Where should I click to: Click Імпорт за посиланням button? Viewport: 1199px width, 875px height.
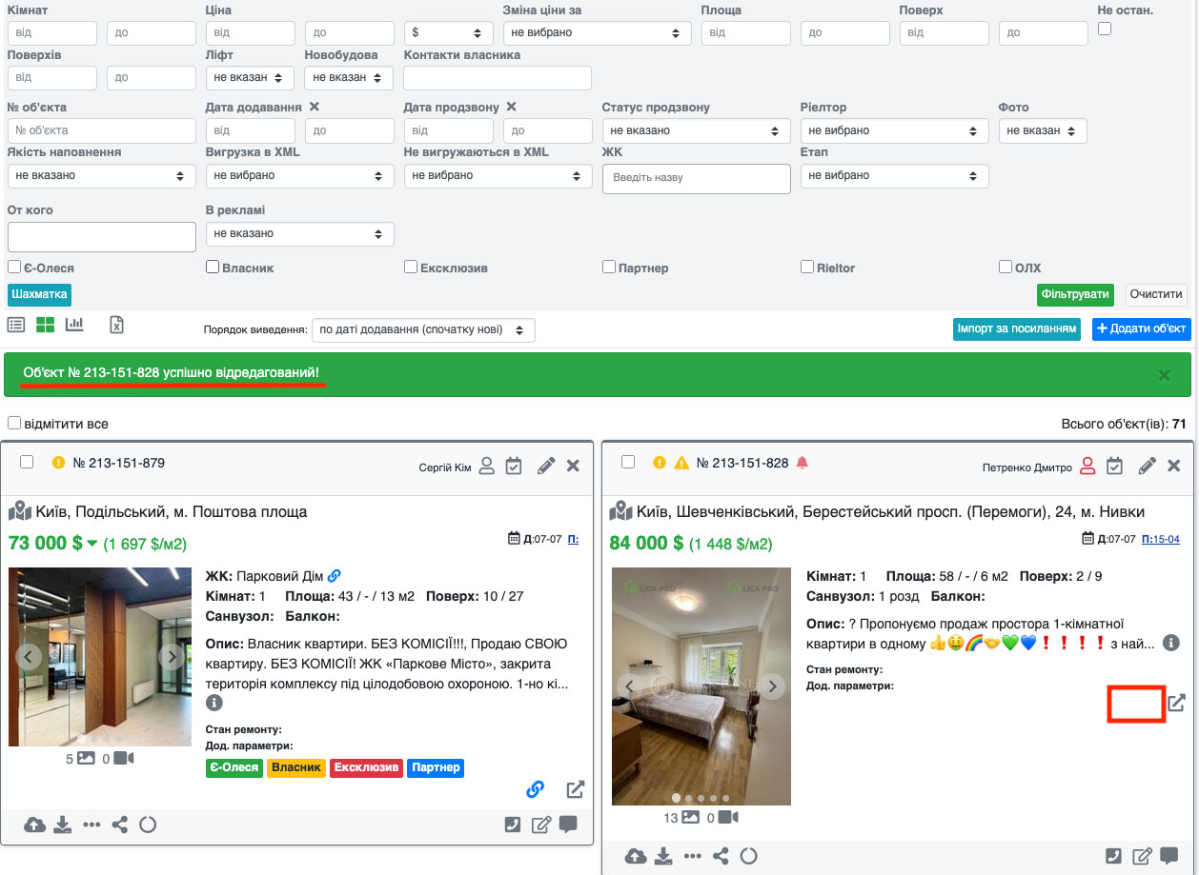1018,328
